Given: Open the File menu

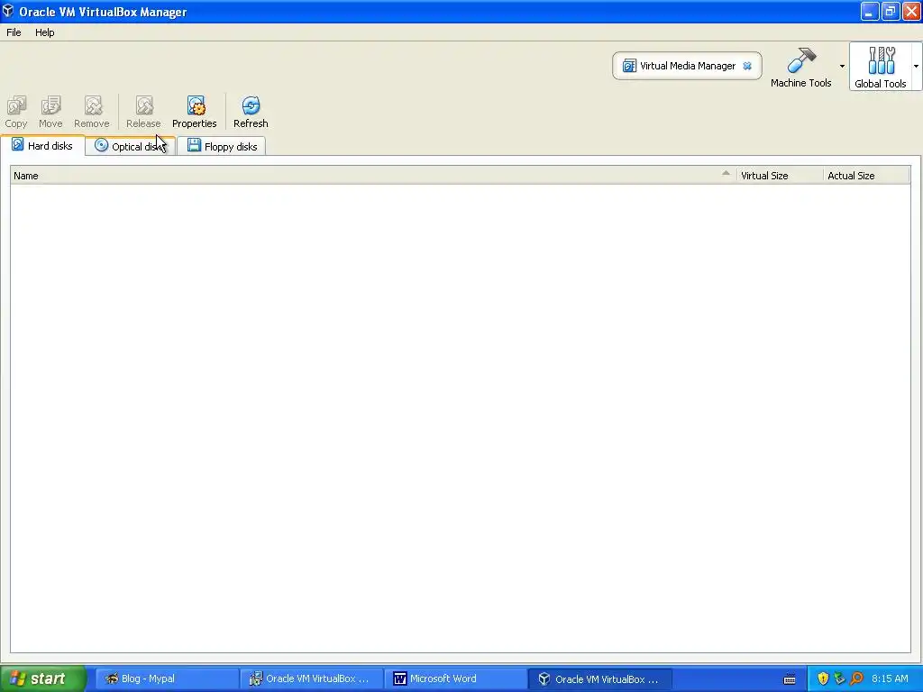Looking at the screenshot, I should (x=14, y=32).
